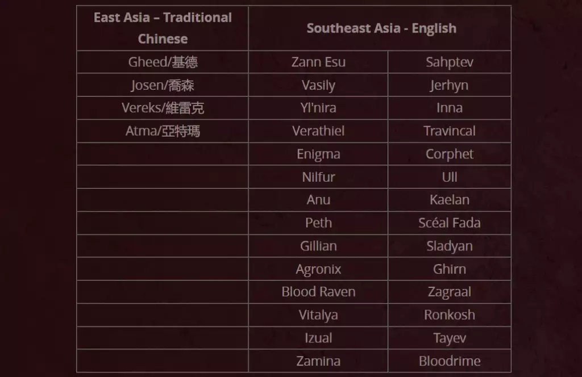582x377 pixels.
Task: Select the Zann Esu cell
Action: 318,62
